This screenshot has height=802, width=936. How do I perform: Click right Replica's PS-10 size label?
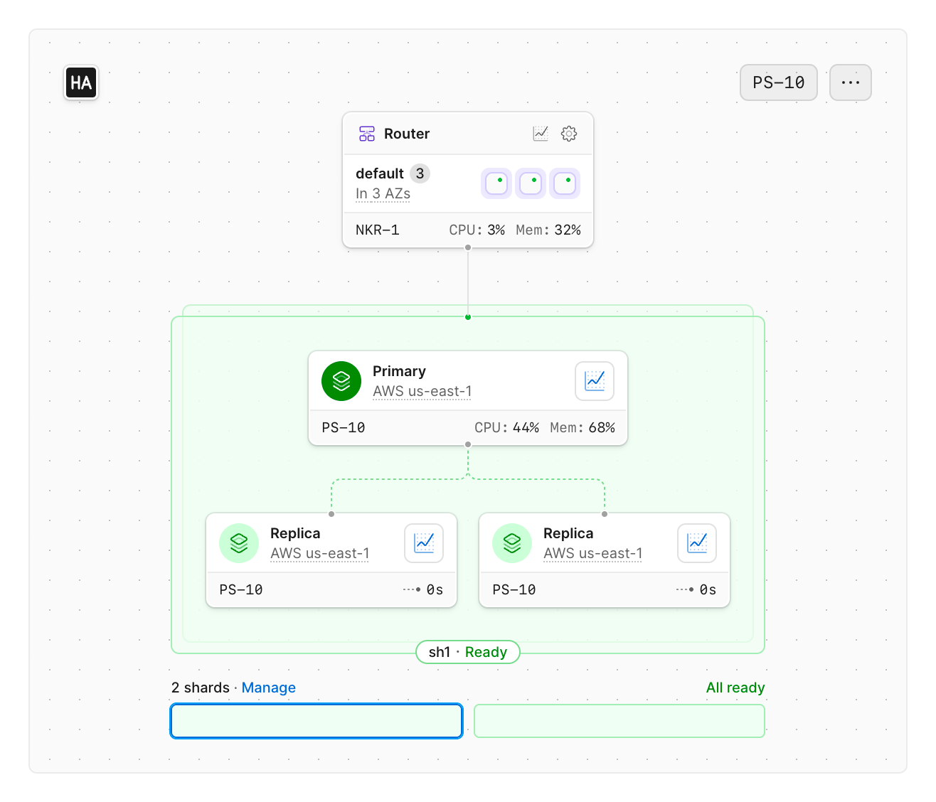[514, 589]
